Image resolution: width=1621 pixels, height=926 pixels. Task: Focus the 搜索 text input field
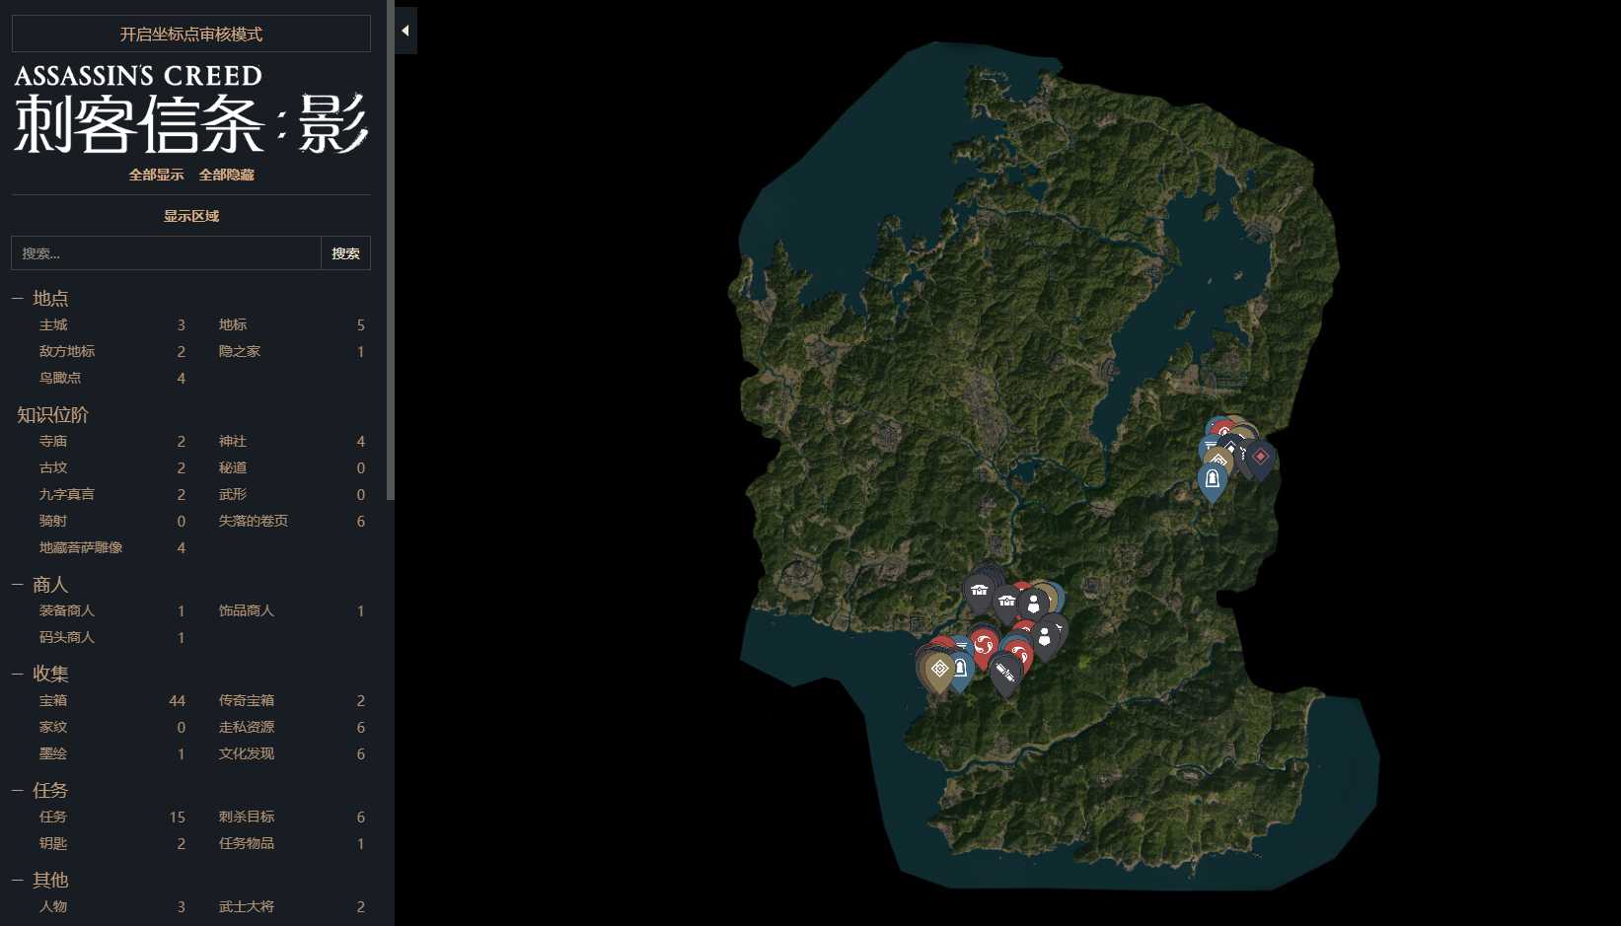point(166,253)
